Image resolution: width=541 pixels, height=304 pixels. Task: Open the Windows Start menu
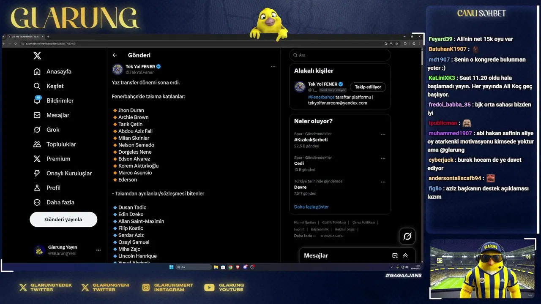coord(171,267)
